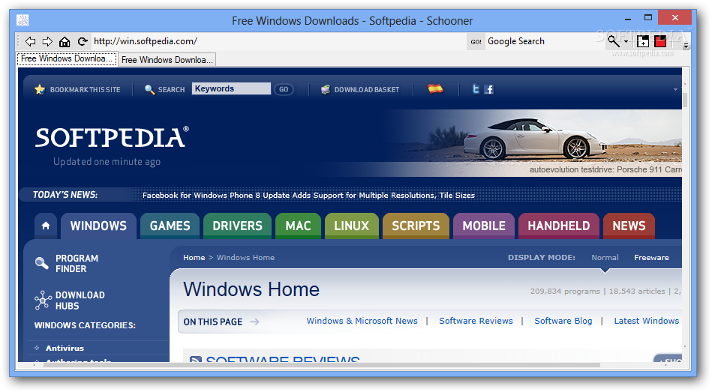Click the vertical page scrollbar thumb
This screenshot has height=392, width=712.
coord(685,100)
